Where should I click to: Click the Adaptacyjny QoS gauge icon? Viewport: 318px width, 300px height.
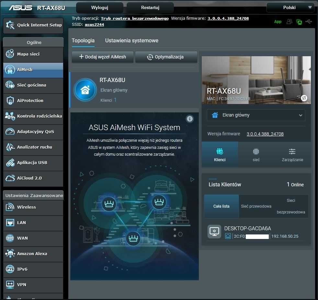point(10,131)
